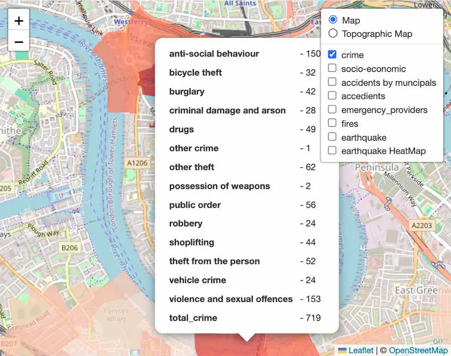Click the 'drugs' popup label
The width and height of the screenshot is (451, 356).
(181, 129)
